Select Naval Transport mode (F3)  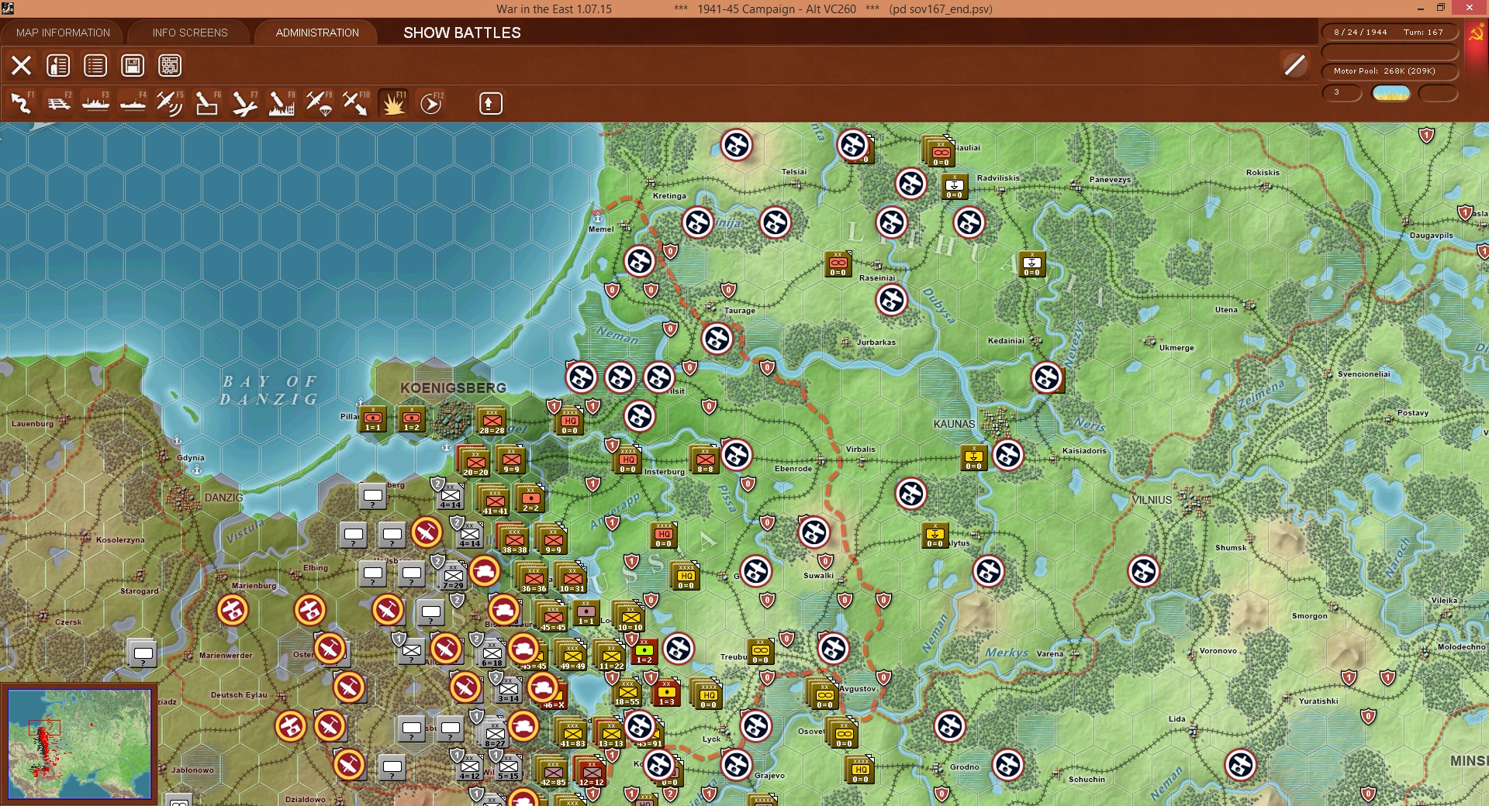[95, 103]
